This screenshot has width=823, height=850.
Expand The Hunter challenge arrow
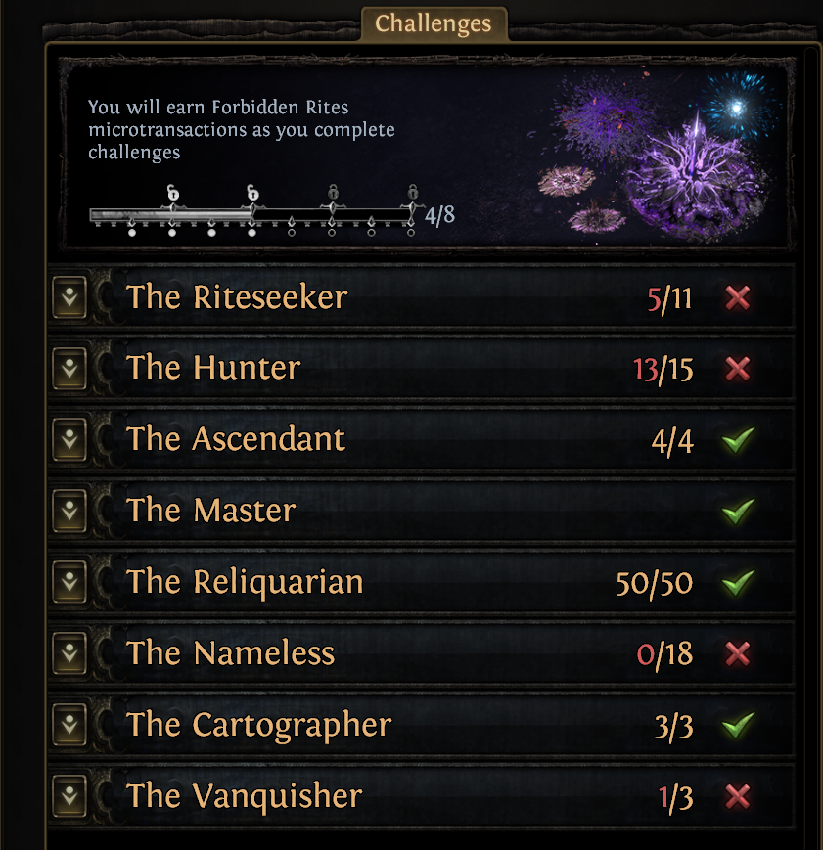pyautogui.click(x=69, y=369)
